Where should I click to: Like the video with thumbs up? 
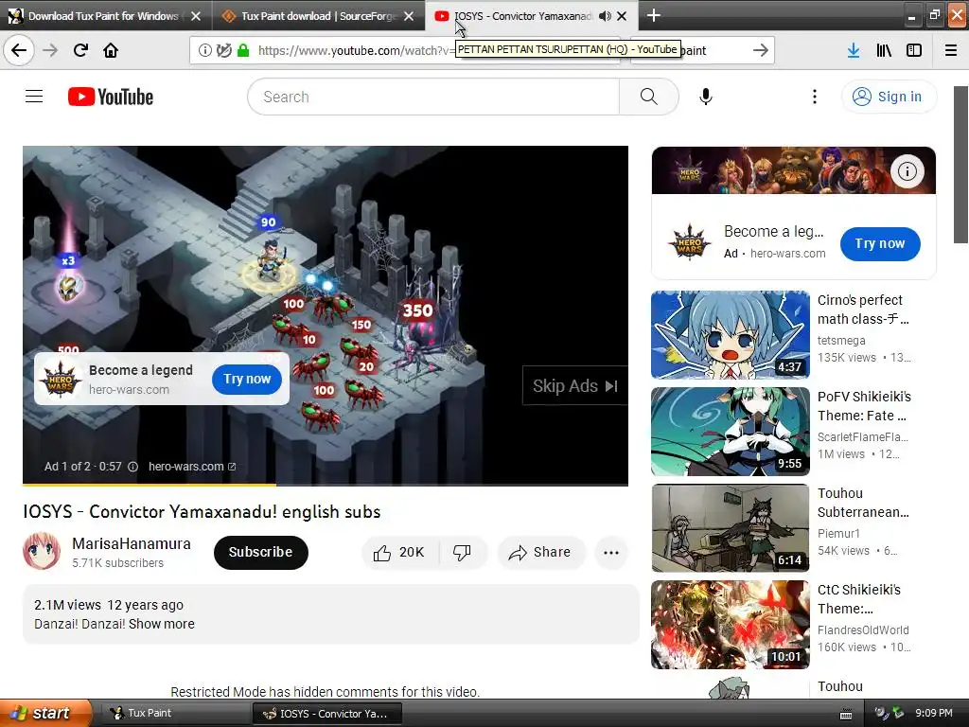point(398,552)
